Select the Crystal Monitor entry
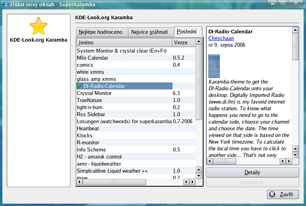Screen dimensions: 306x206 [x=136, y=93]
